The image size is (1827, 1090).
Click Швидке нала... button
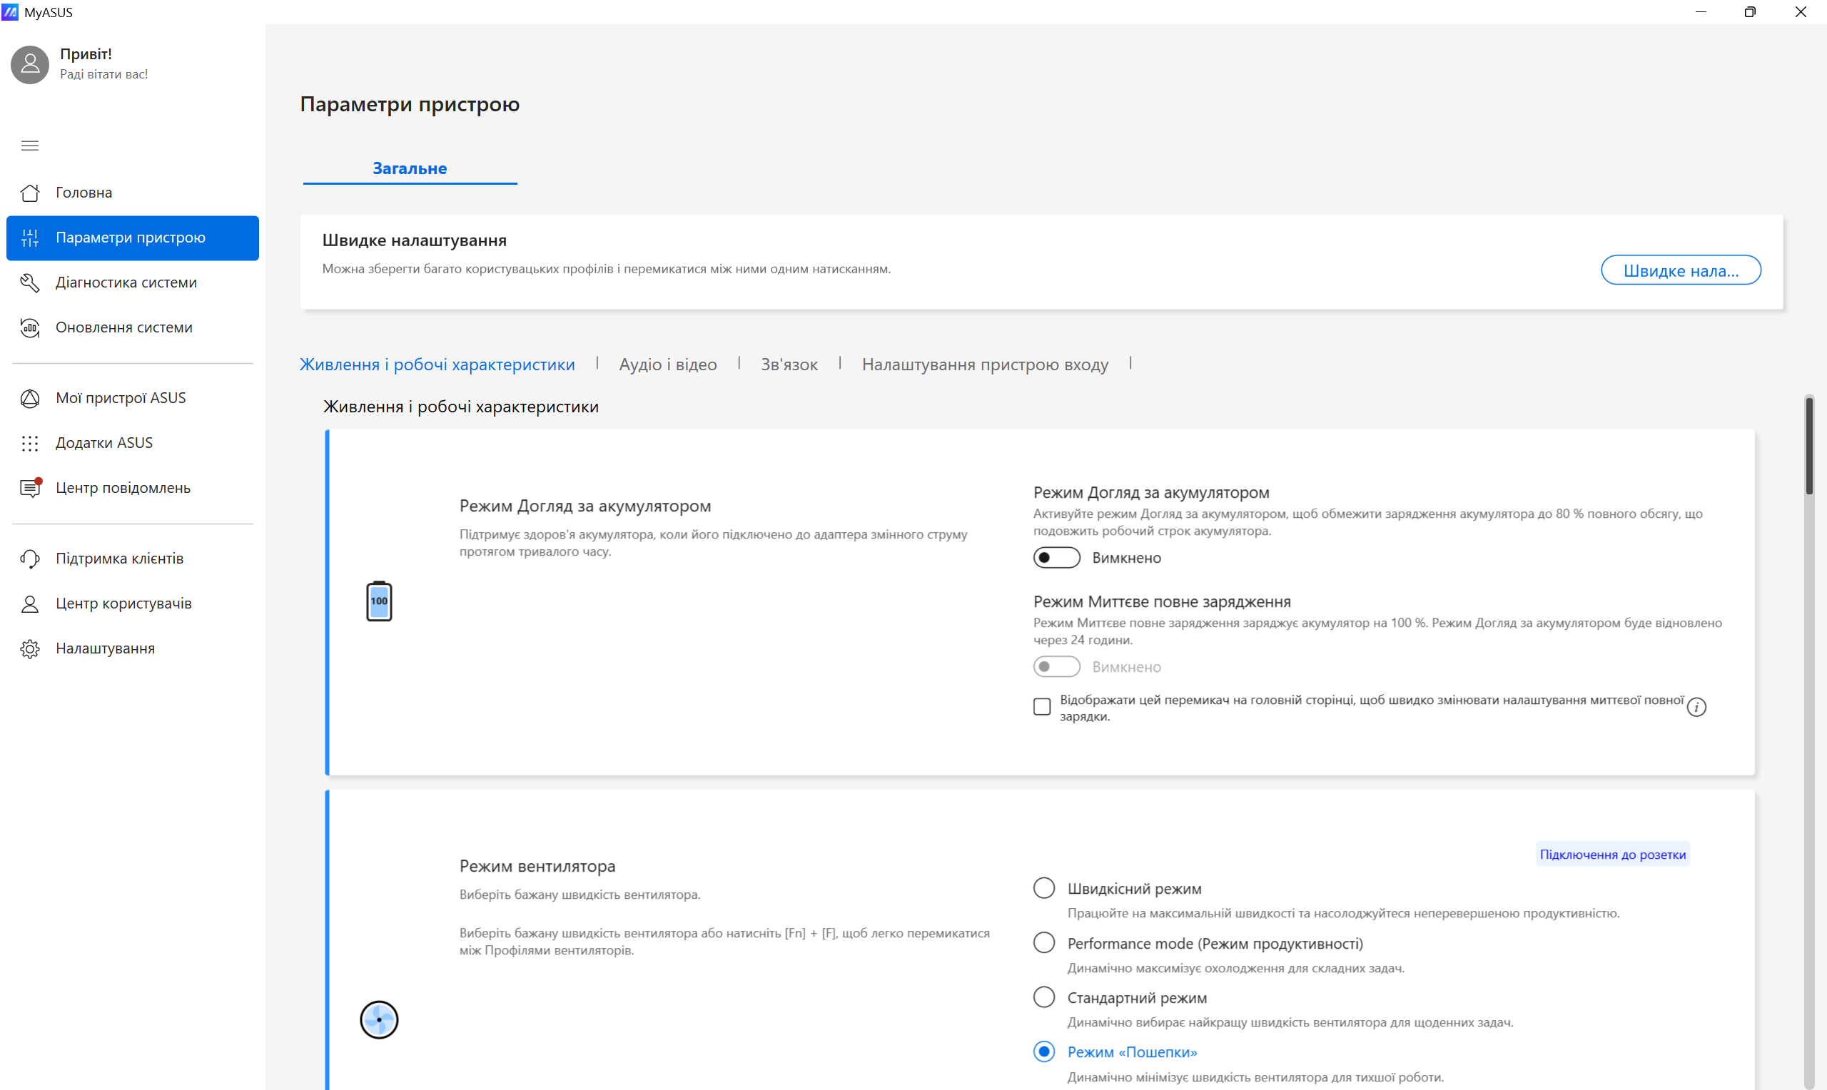coord(1679,270)
